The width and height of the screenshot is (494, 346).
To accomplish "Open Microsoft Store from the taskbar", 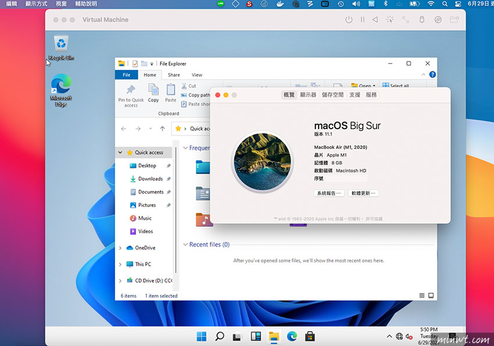I will tap(310, 337).
